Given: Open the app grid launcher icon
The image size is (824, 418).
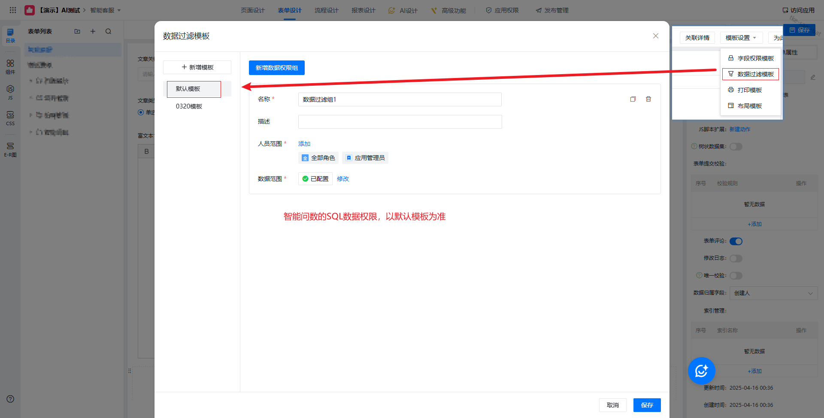Looking at the screenshot, I should pos(13,10).
